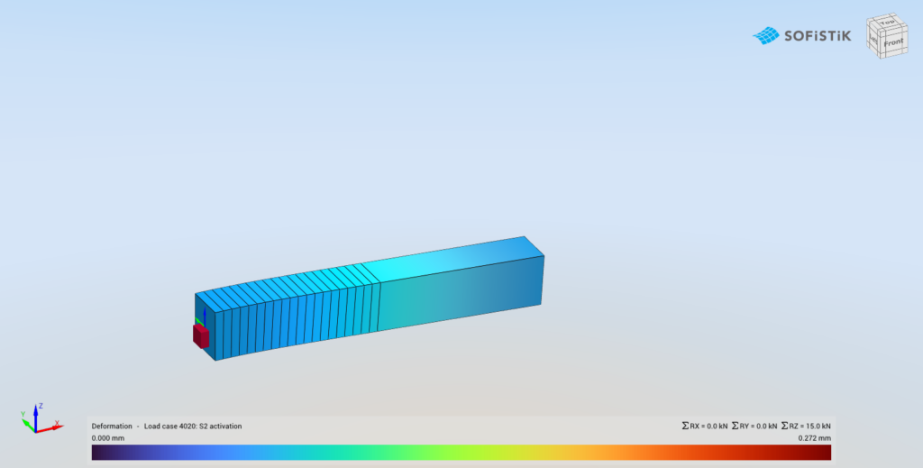Click the Load case 4020: S2 activation label

(193, 426)
